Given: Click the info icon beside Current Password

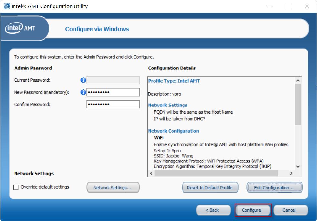Looking at the screenshot, I should point(83,80).
